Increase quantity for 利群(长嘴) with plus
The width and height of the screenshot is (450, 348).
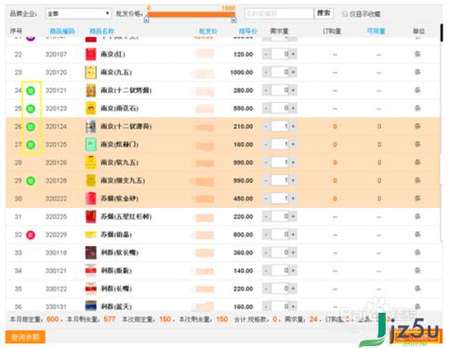tap(293, 289)
